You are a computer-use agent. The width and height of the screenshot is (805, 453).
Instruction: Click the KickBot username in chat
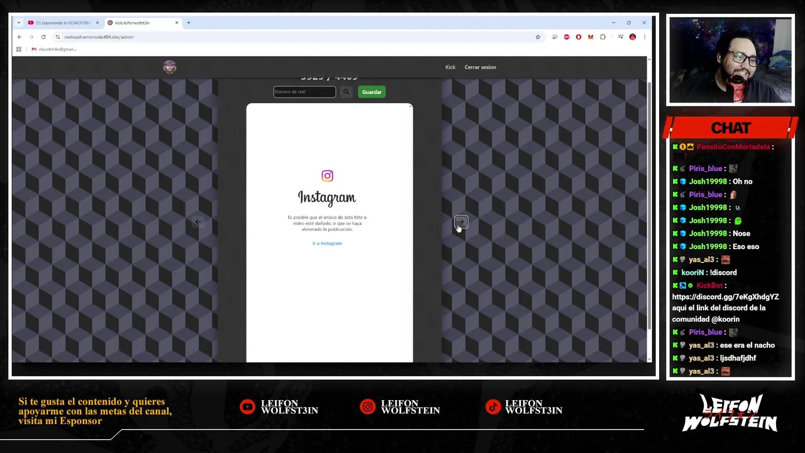pos(709,286)
